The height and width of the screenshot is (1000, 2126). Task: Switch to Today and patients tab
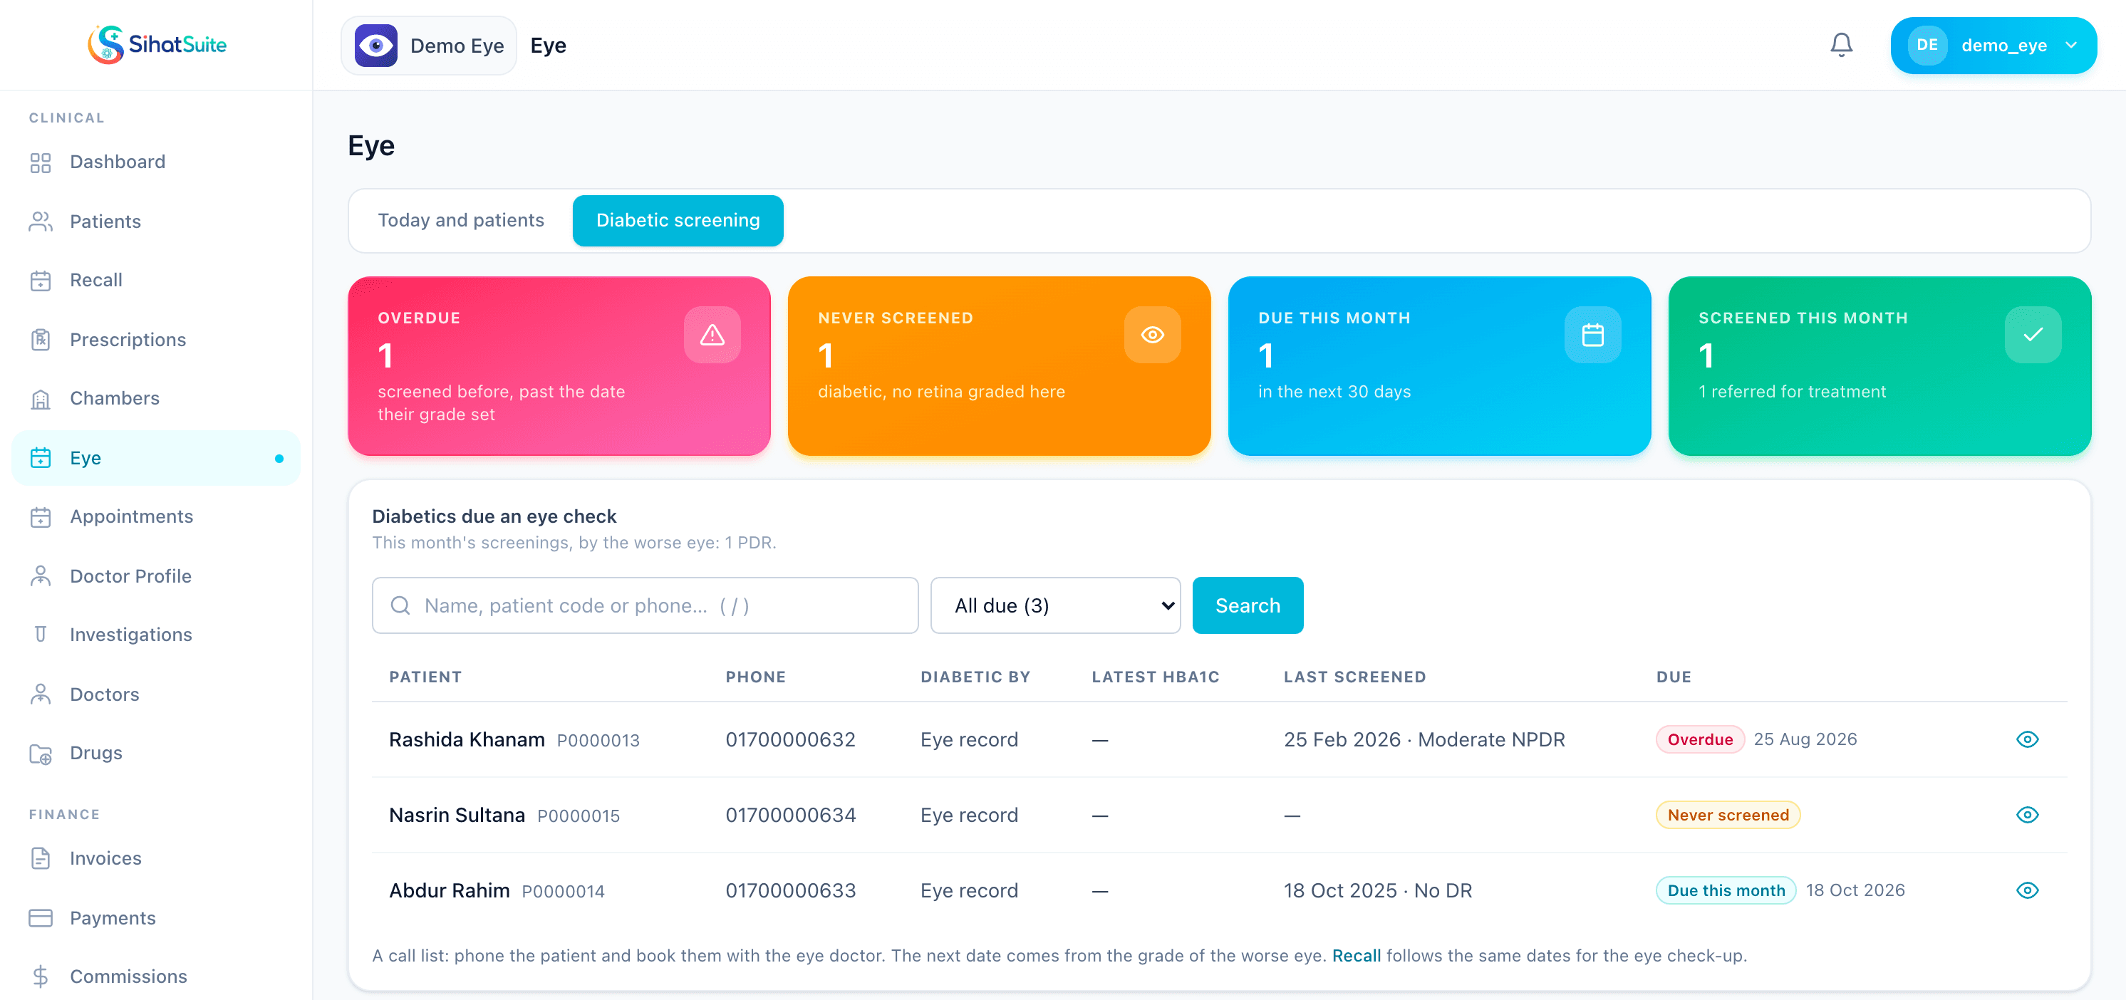[460, 220]
